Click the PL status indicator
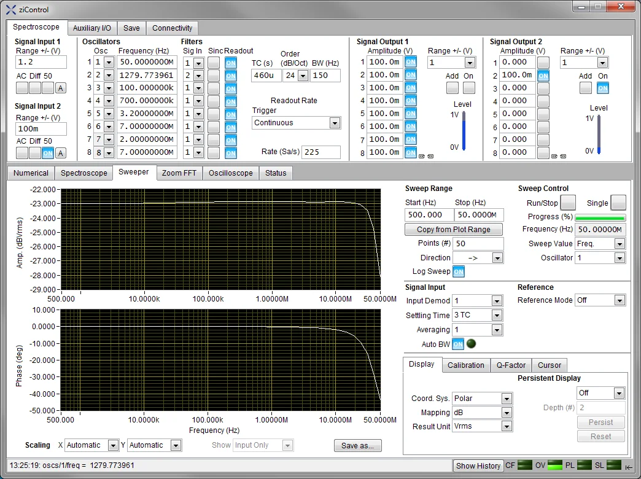Image resolution: width=641 pixels, height=479 pixels. (584, 465)
